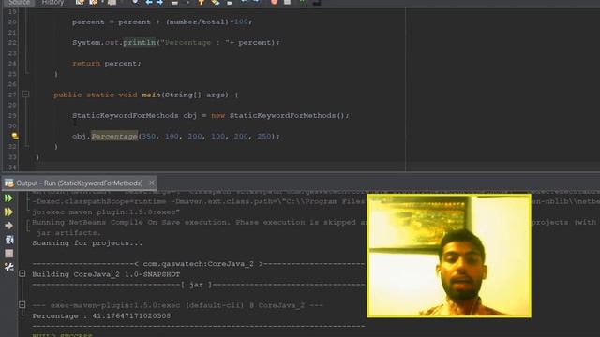Screen dimensions: 600x337
Task: Click argument 350 in Percentage call
Action: coord(149,137)
